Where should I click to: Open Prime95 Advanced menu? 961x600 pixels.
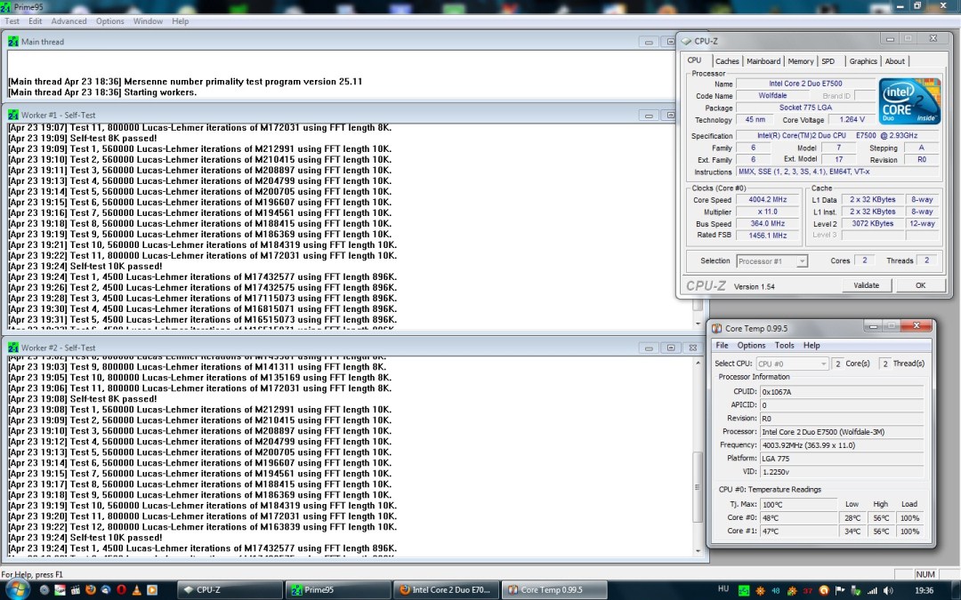click(x=69, y=20)
